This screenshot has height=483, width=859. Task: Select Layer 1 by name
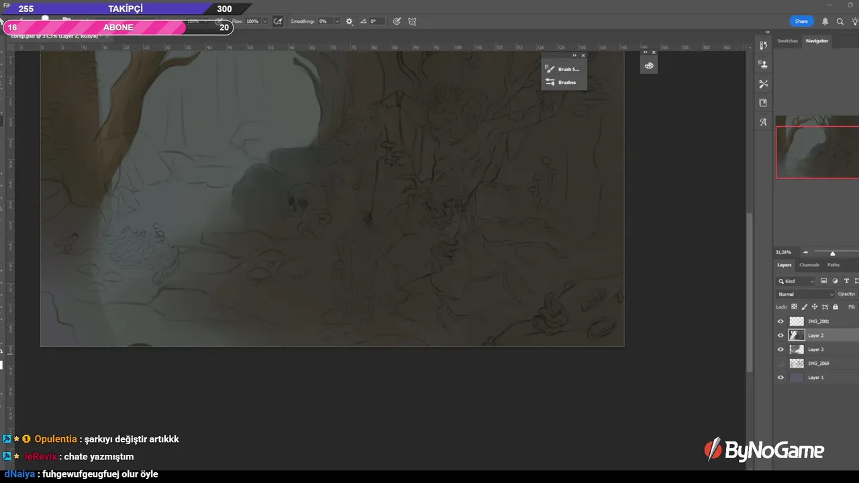click(x=815, y=378)
